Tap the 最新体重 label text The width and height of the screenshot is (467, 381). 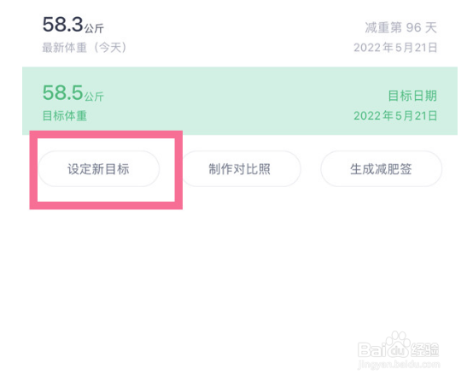click(64, 48)
